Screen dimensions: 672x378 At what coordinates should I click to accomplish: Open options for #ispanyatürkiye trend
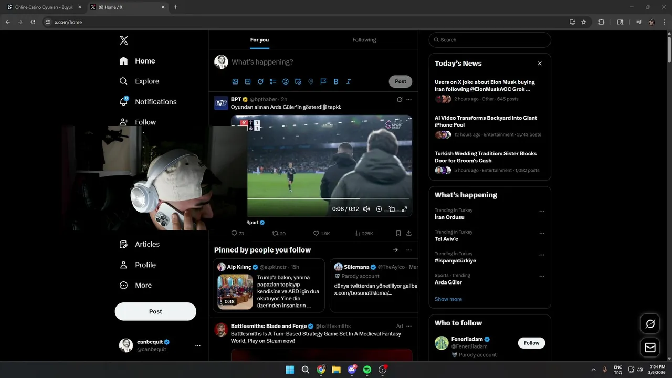[542, 255]
